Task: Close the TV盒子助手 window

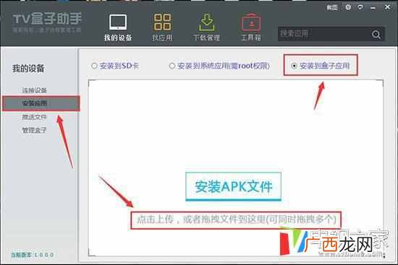Action: click(x=387, y=7)
